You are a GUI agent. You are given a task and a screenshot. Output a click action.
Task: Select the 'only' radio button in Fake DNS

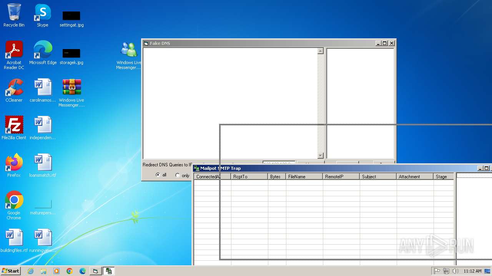(x=178, y=175)
